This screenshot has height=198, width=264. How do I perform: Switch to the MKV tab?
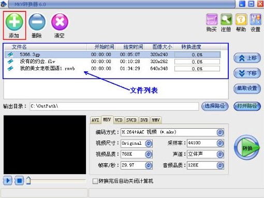tap(107, 119)
